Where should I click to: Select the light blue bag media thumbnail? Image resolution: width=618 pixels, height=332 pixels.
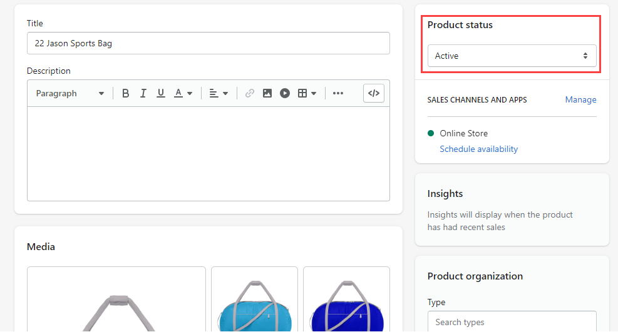[x=254, y=300]
